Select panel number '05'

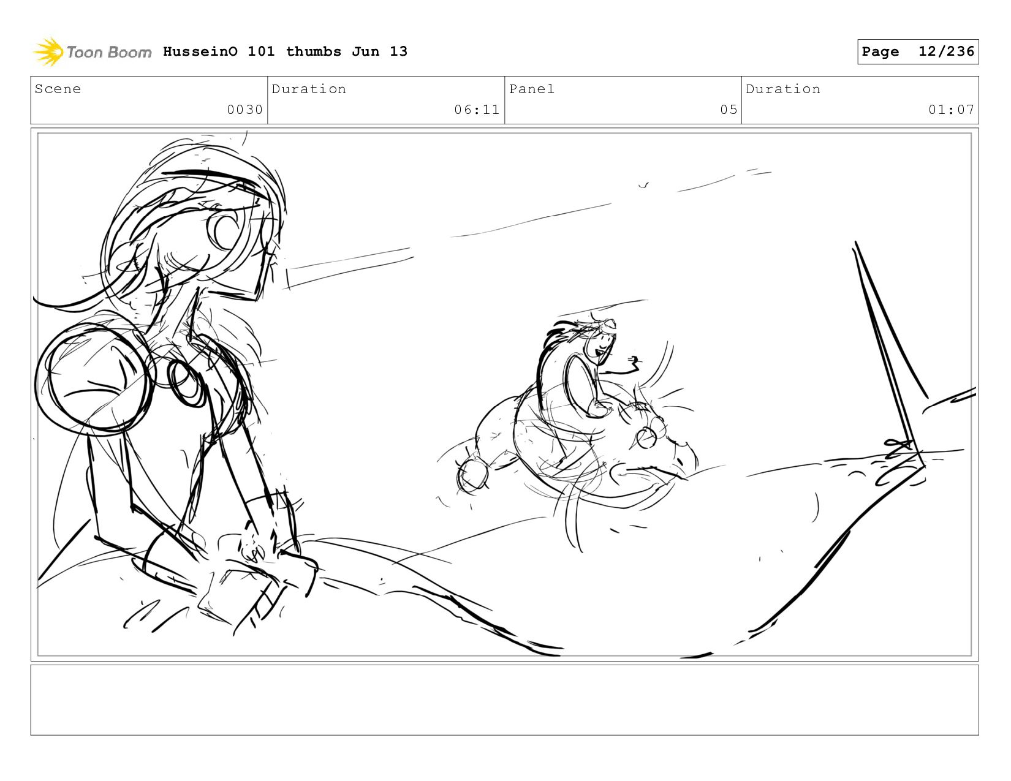[729, 110]
